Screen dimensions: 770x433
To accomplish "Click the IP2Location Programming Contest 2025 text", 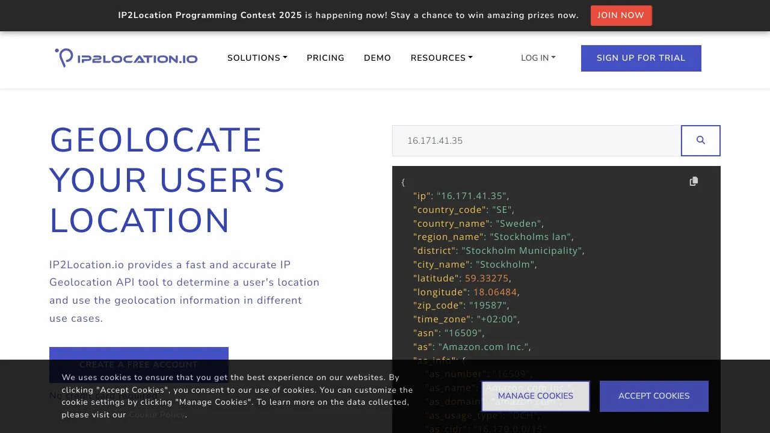I will (x=210, y=15).
